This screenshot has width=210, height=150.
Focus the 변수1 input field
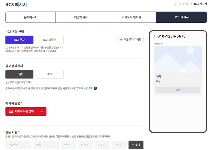coord(69,145)
